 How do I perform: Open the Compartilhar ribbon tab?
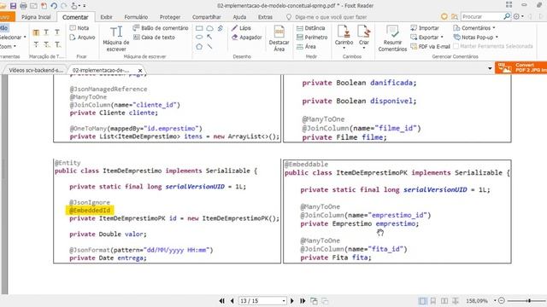[207, 17]
